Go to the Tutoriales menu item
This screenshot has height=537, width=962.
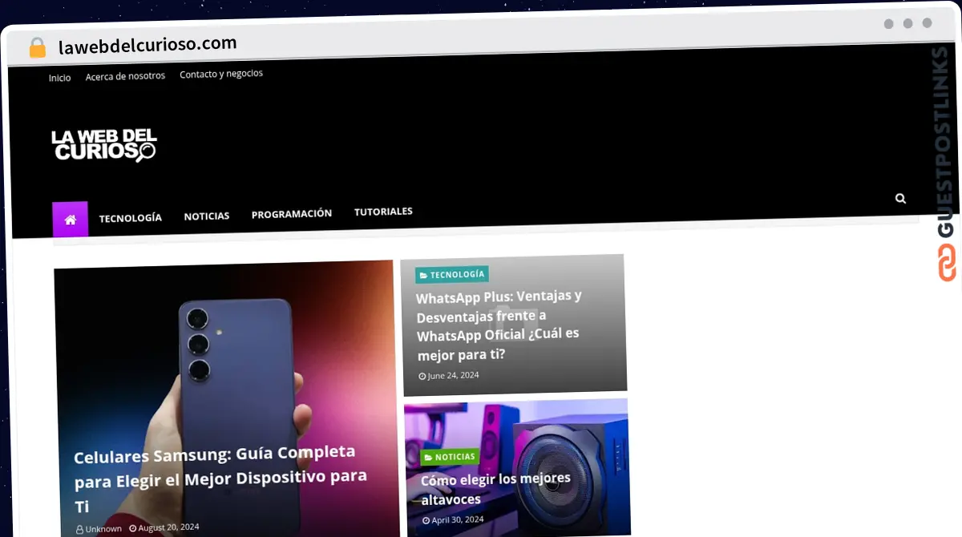(x=383, y=212)
